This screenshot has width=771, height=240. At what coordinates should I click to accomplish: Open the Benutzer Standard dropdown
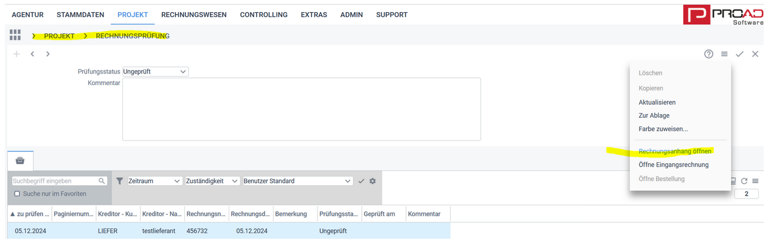point(297,181)
